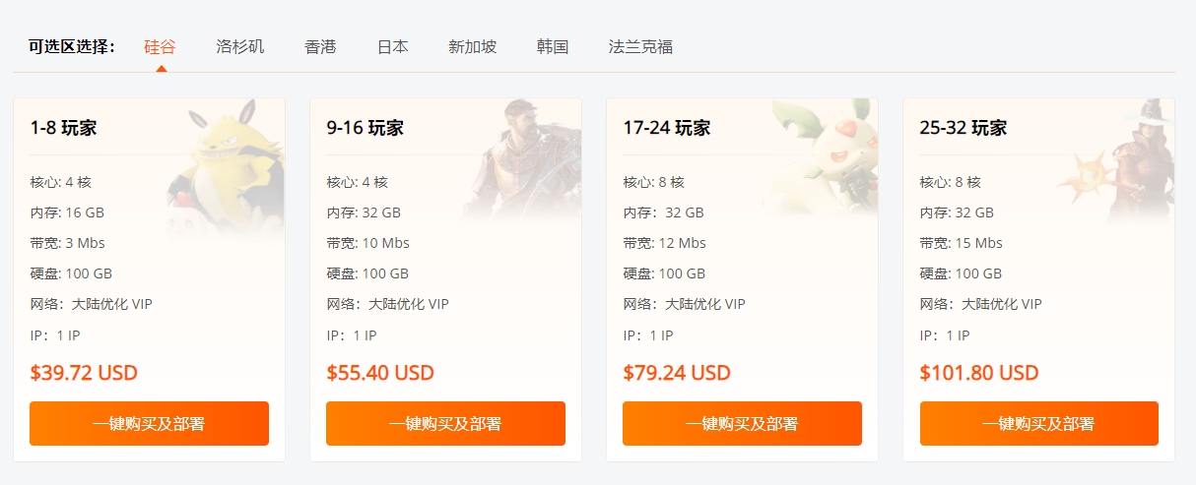Buy and deploy the 17-24 玩家 plan

click(x=742, y=423)
